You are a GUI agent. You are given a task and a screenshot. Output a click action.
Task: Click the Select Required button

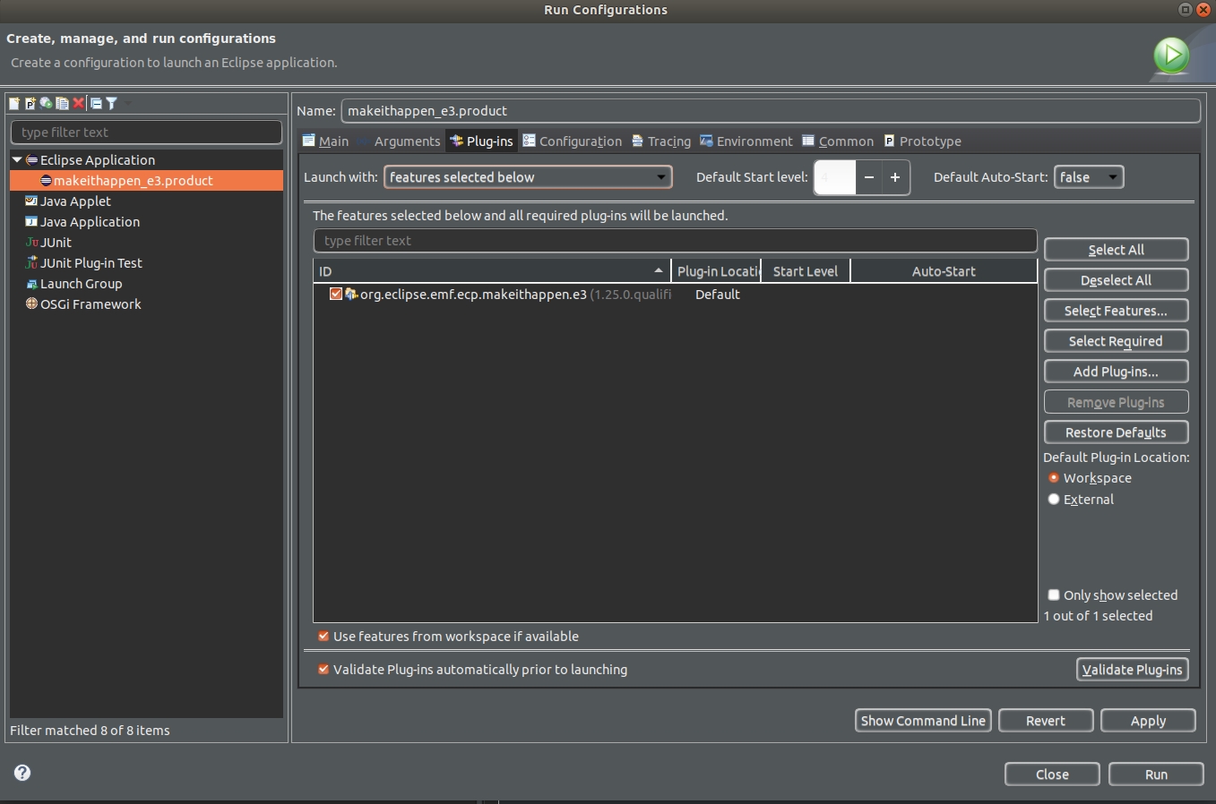[1116, 341]
